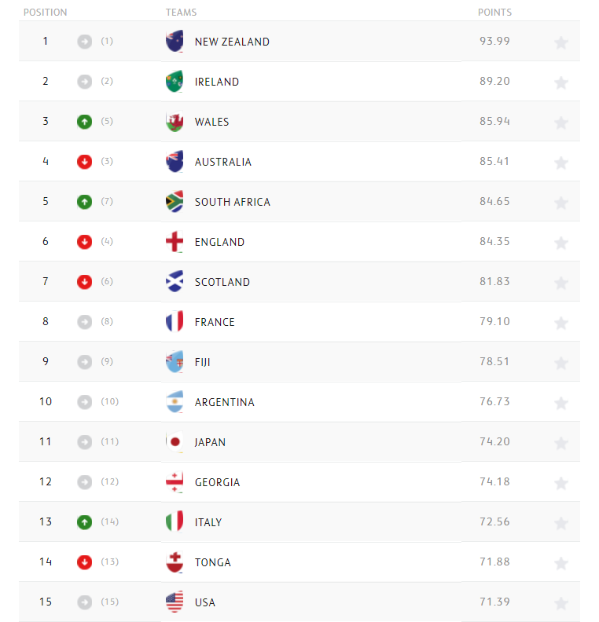The height and width of the screenshot is (622, 599).
Task: Click the Japan flag icon
Action: (175, 442)
